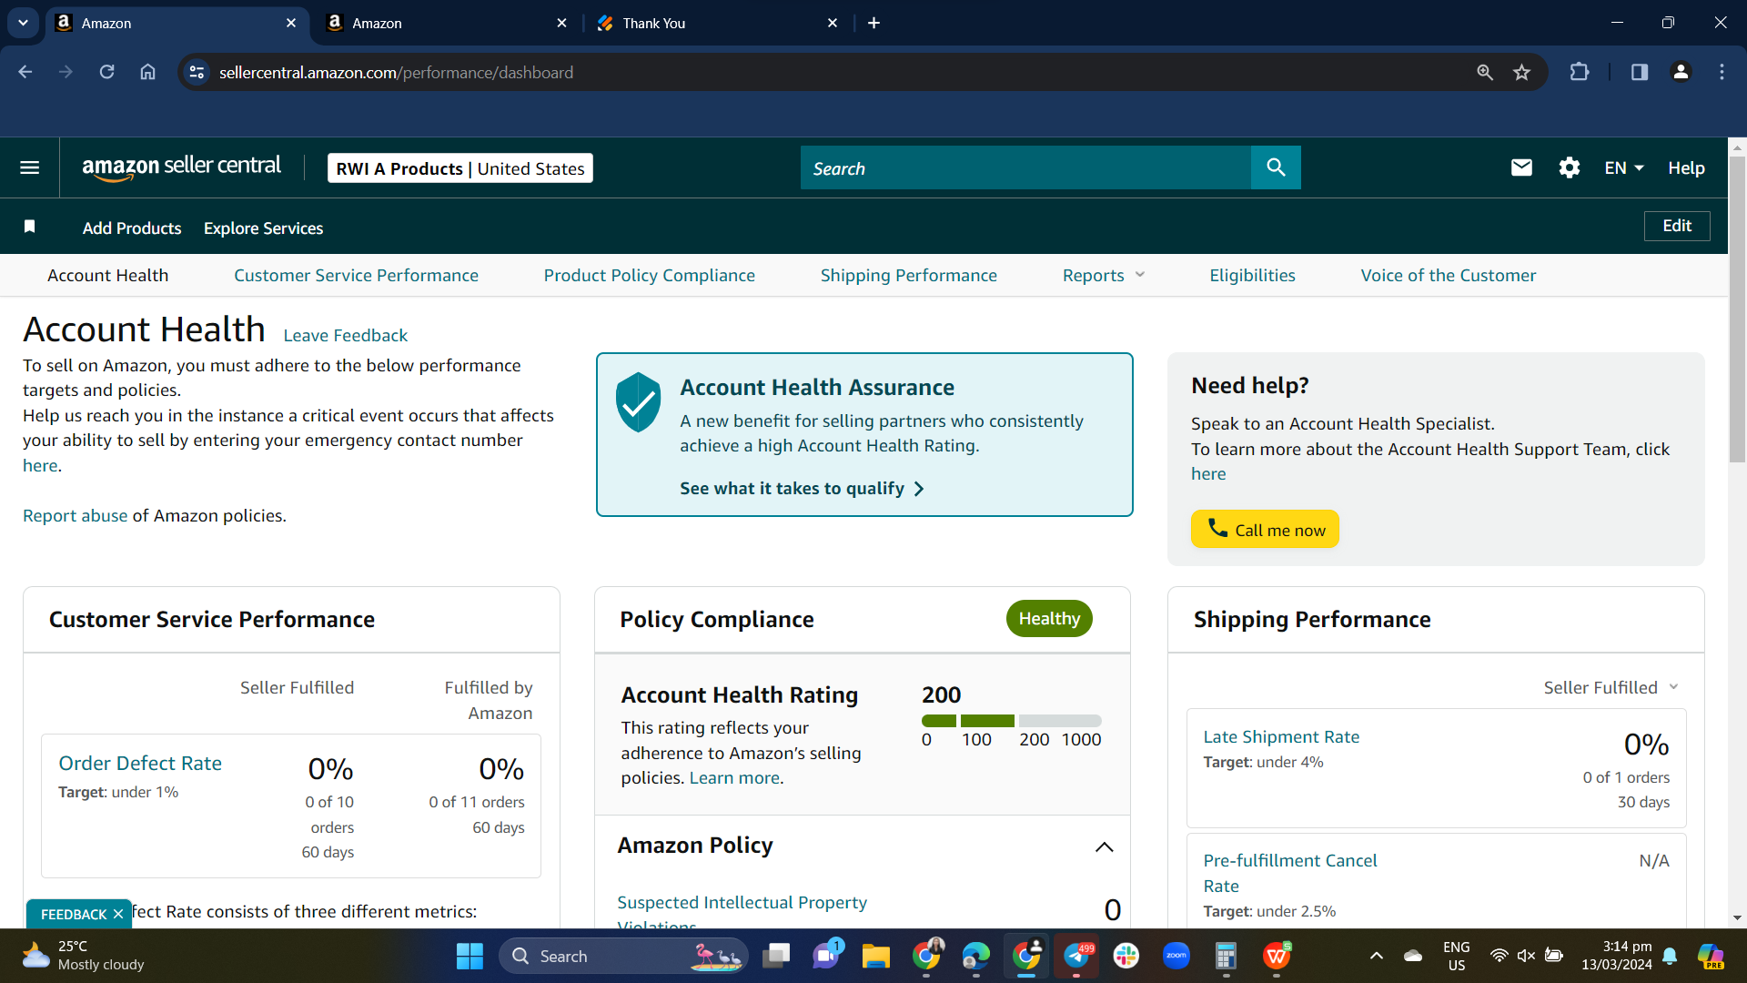Open the Chrome profile icon
The width and height of the screenshot is (1747, 983).
(x=1681, y=72)
